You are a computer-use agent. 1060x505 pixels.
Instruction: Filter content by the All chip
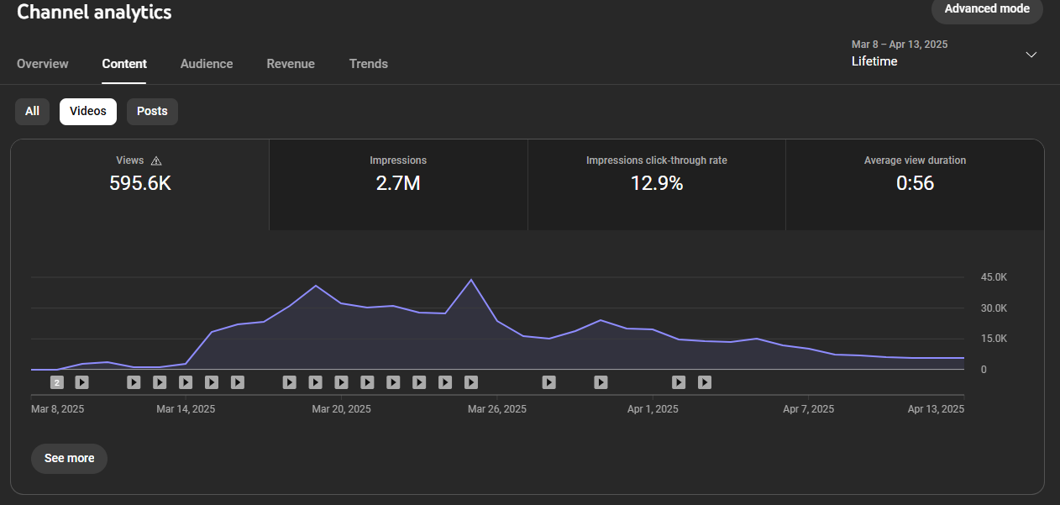point(32,111)
